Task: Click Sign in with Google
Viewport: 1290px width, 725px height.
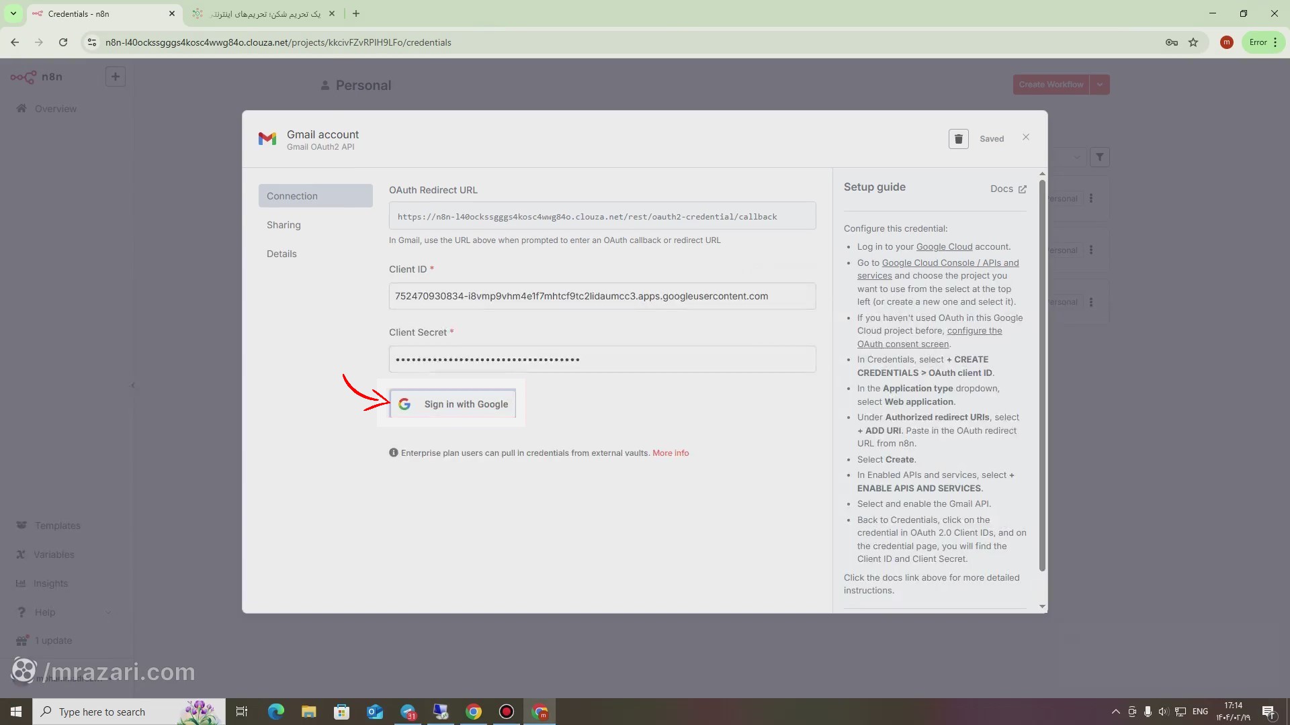Action: coord(453,403)
